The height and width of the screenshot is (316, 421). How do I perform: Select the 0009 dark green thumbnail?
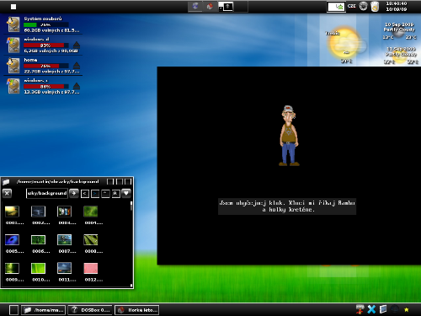coord(13,268)
